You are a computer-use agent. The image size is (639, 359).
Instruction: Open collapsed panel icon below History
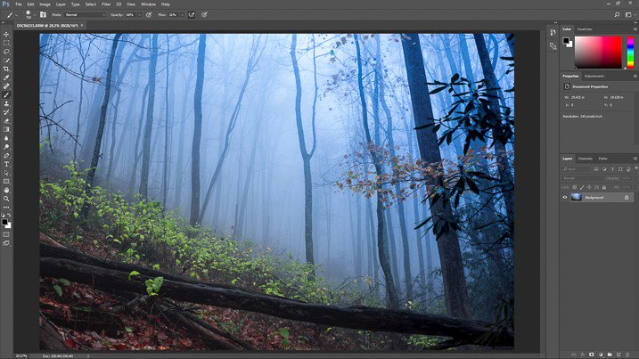(553, 46)
